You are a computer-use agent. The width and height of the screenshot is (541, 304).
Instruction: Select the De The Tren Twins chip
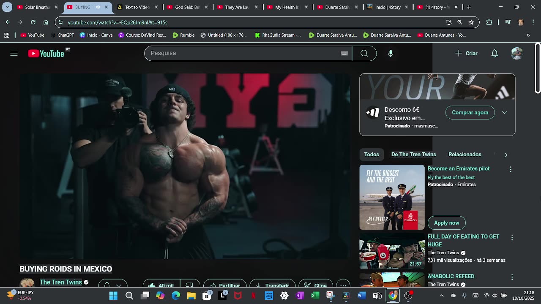pyautogui.click(x=414, y=155)
